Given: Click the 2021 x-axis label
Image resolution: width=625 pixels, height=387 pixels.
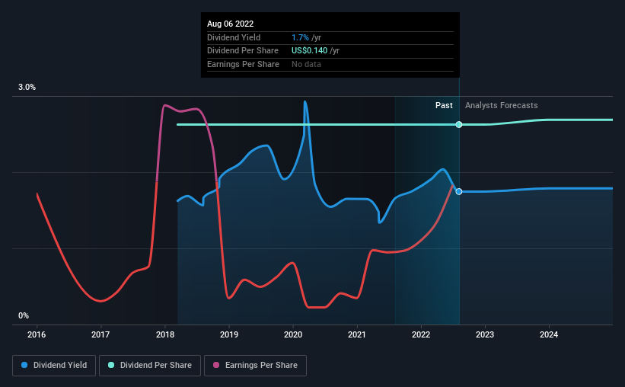Looking at the screenshot, I should (x=357, y=334).
